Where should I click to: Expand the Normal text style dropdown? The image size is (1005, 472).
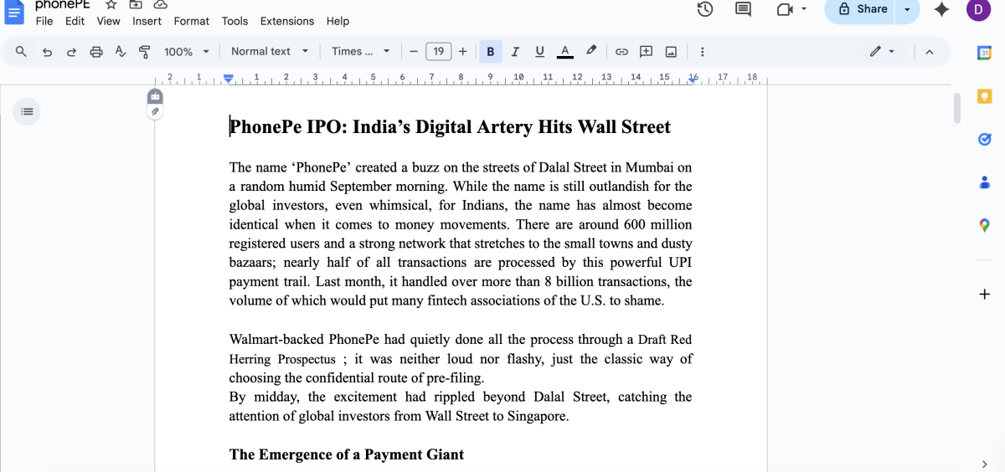point(270,52)
